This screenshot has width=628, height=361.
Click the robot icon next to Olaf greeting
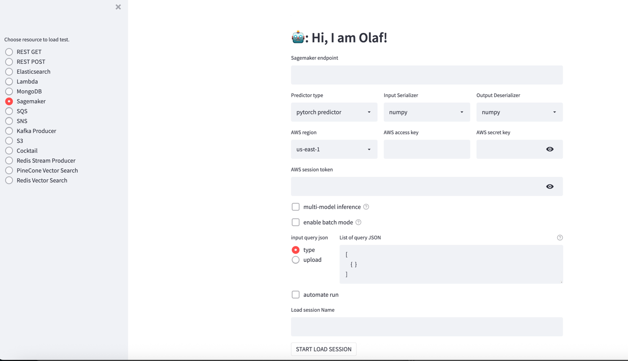(298, 36)
